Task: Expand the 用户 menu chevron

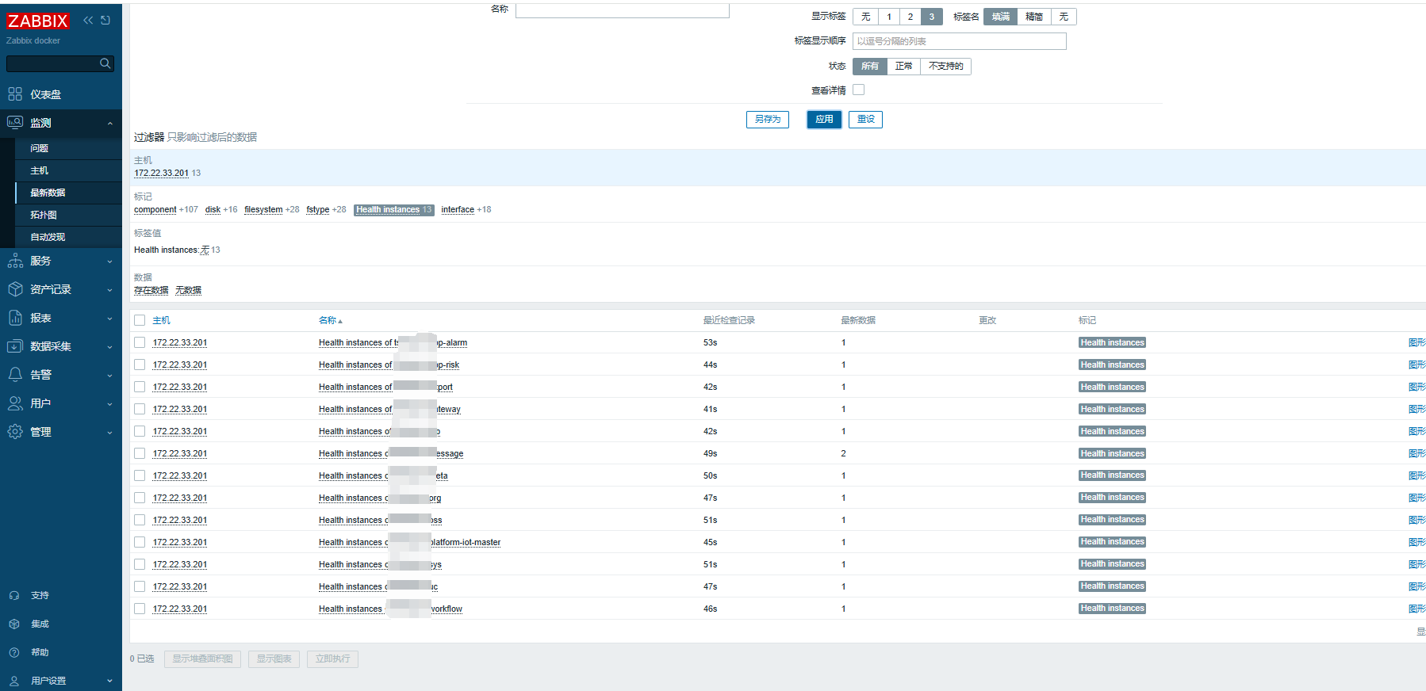Action: pos(109,404)
